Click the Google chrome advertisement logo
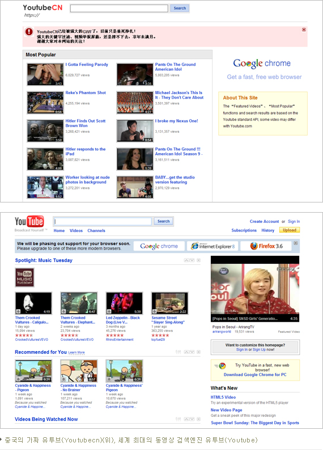The width and height of the screenshot is (323, 456). coord(262,64)
